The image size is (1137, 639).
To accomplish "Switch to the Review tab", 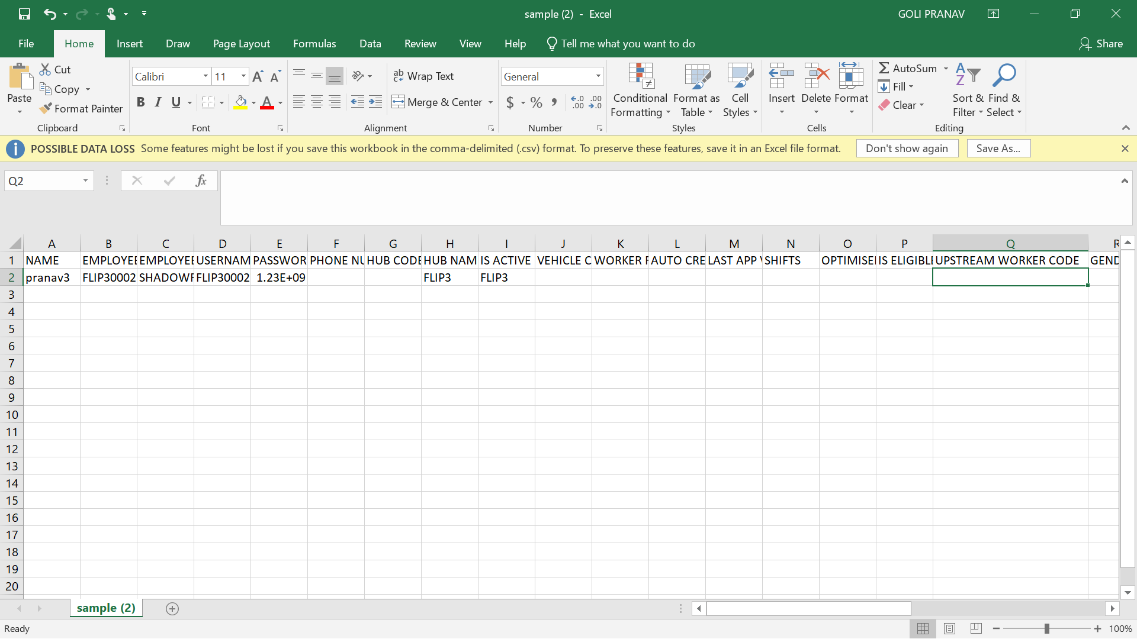I will (420, 43).
